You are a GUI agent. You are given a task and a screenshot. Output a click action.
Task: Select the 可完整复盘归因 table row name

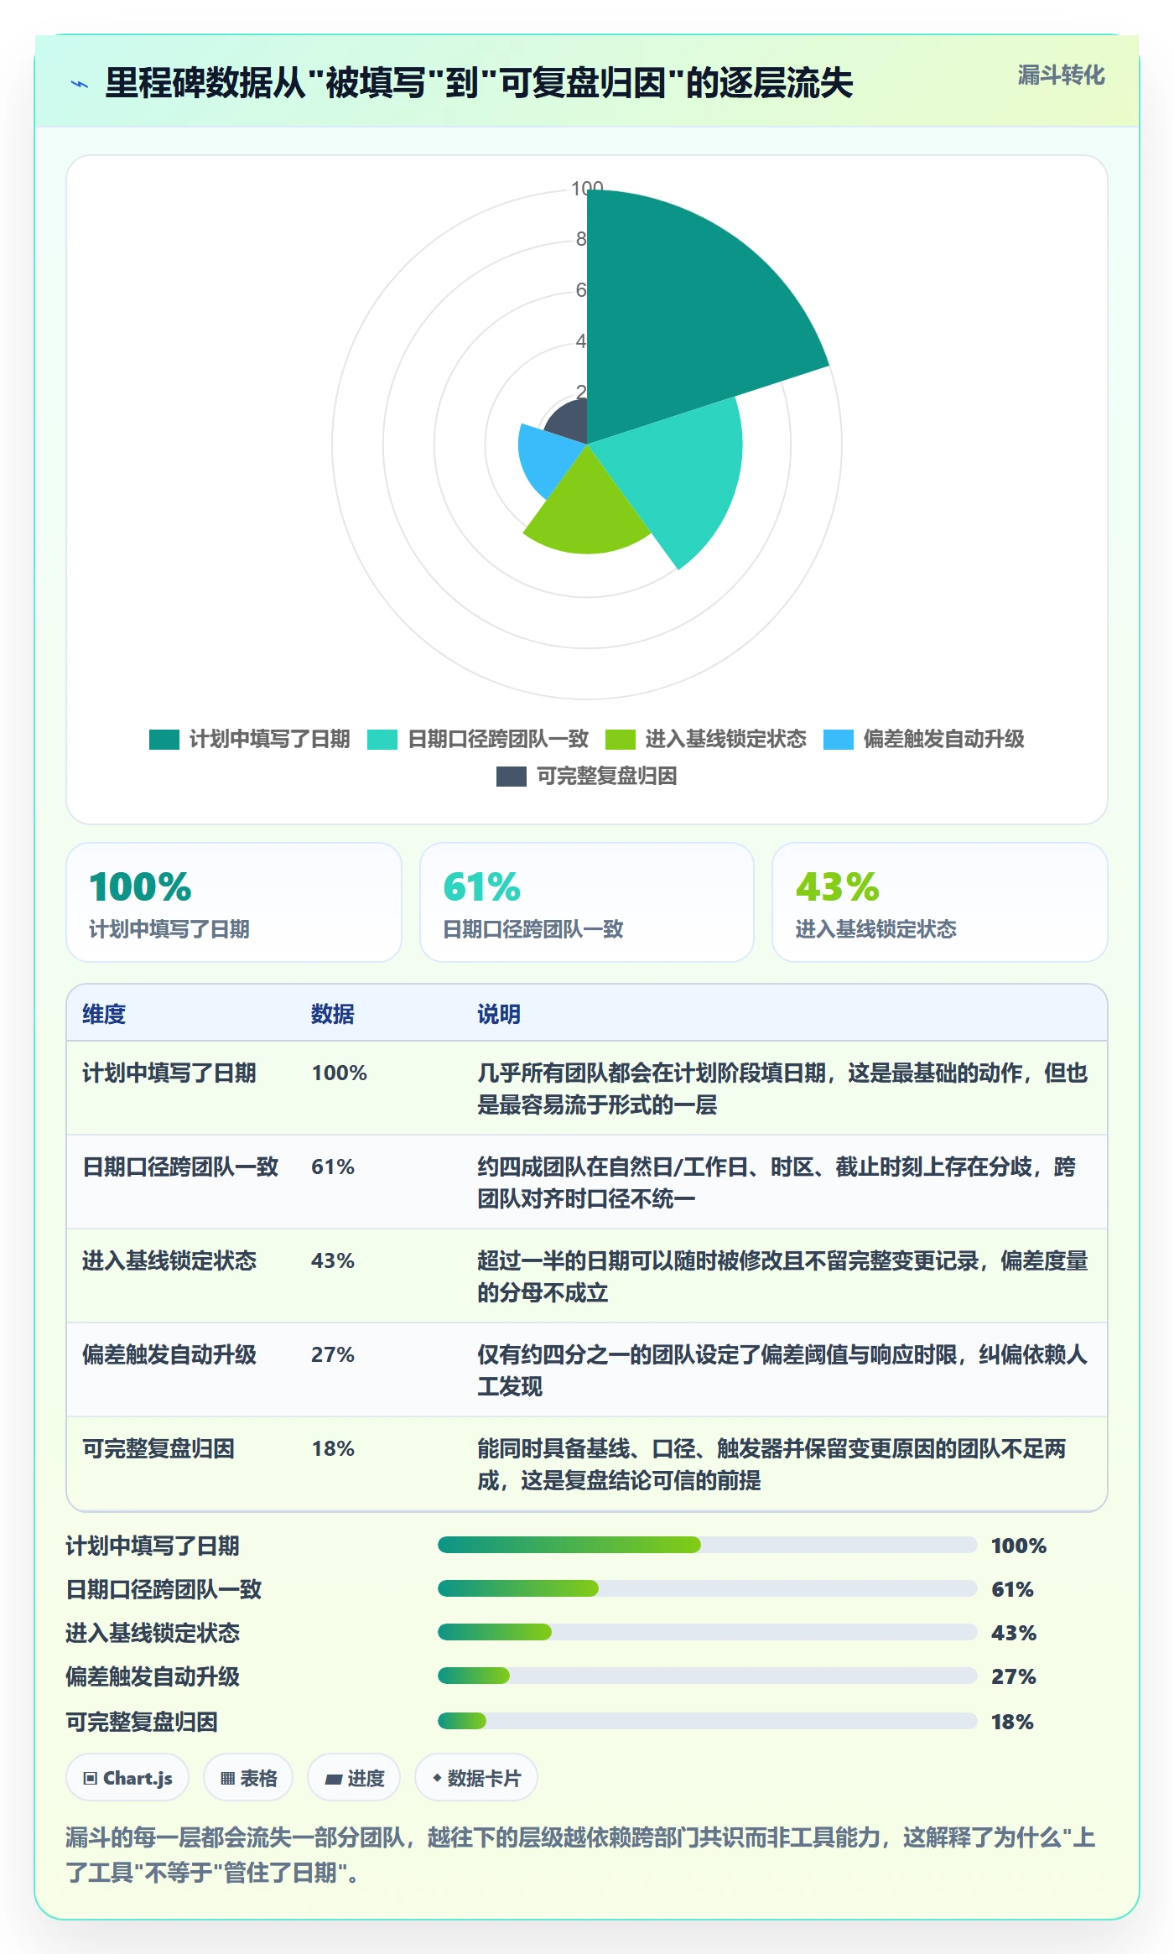coord(158,1448)
